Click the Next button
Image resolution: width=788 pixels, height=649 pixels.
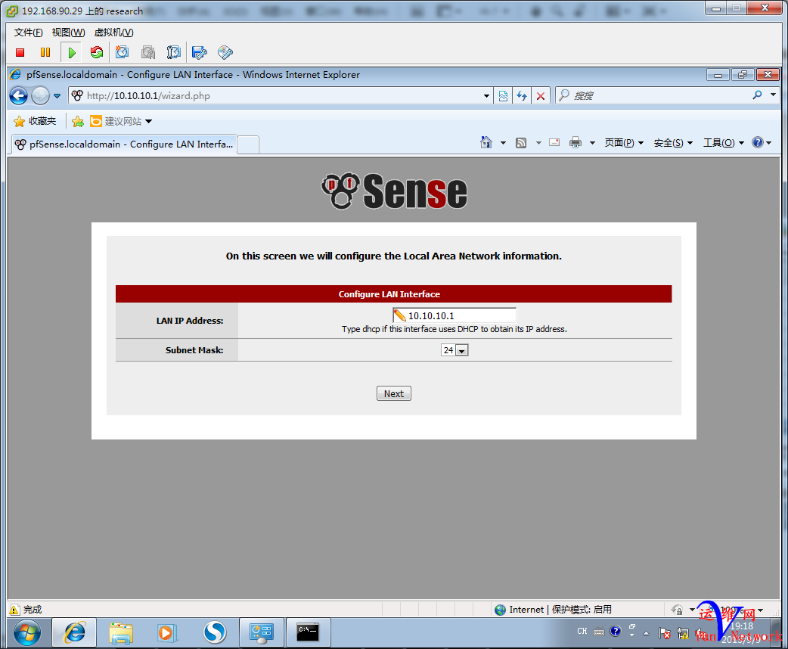point(393,393)
